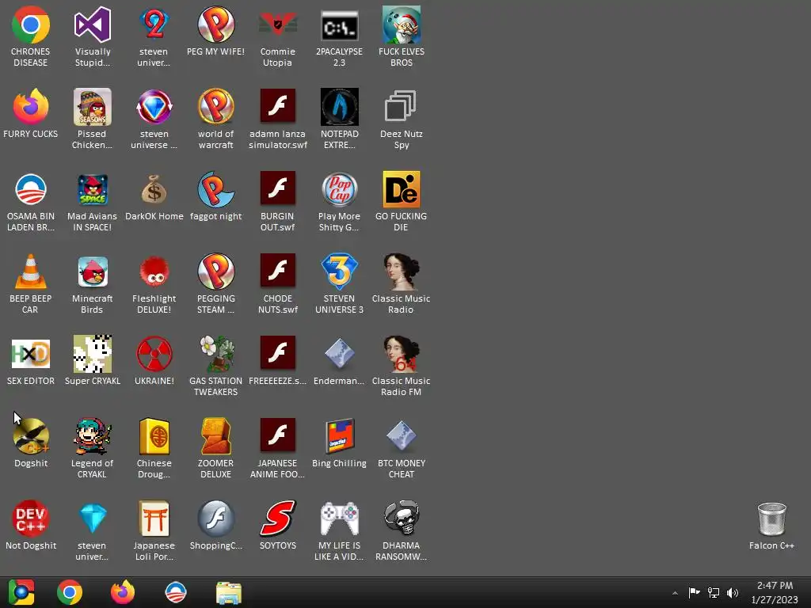811x608 pixels.
Task: Launch the STEVEN UNIVERSE 3 icon
Action: 339,283
